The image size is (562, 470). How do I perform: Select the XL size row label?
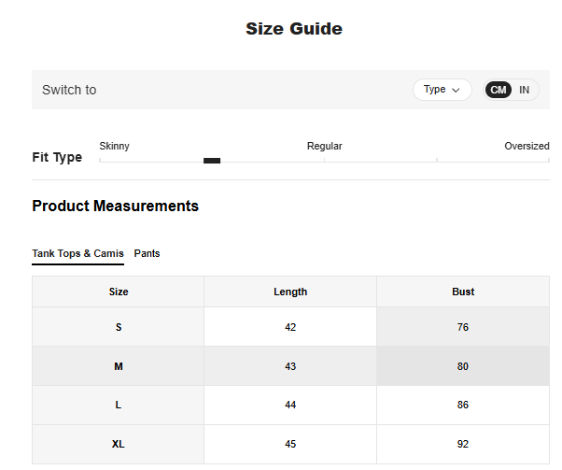(119, 444)
